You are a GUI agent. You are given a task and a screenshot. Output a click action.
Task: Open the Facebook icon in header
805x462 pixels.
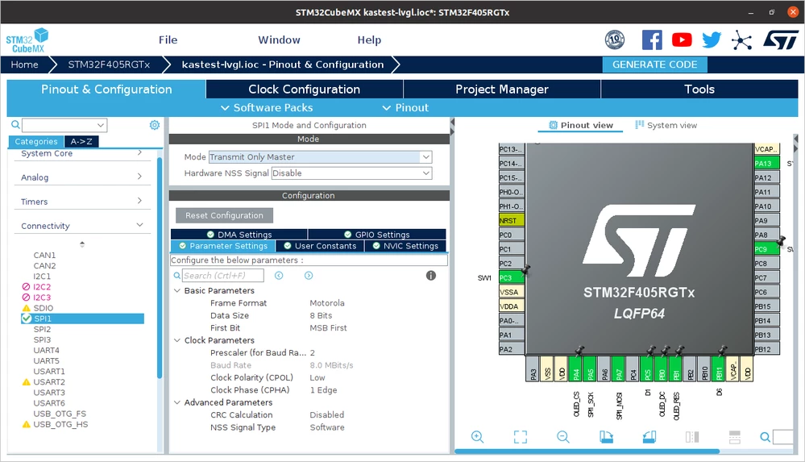[652, 40]
